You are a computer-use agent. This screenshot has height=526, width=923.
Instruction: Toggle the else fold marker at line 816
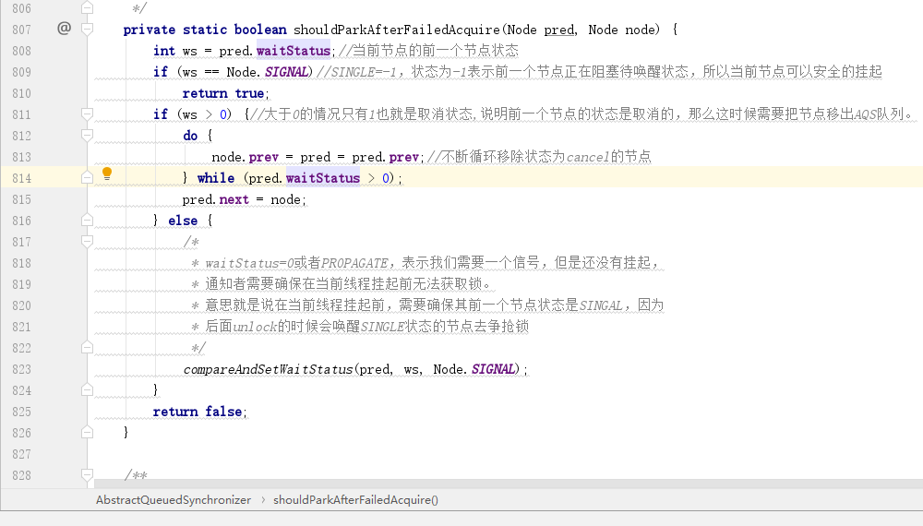coord(87,220)
